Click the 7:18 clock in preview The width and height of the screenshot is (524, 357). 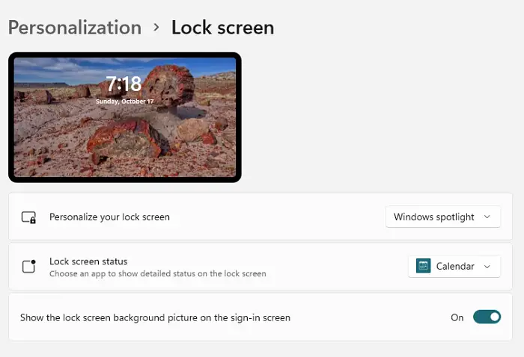pyautogui.click(x=124, y=84)
